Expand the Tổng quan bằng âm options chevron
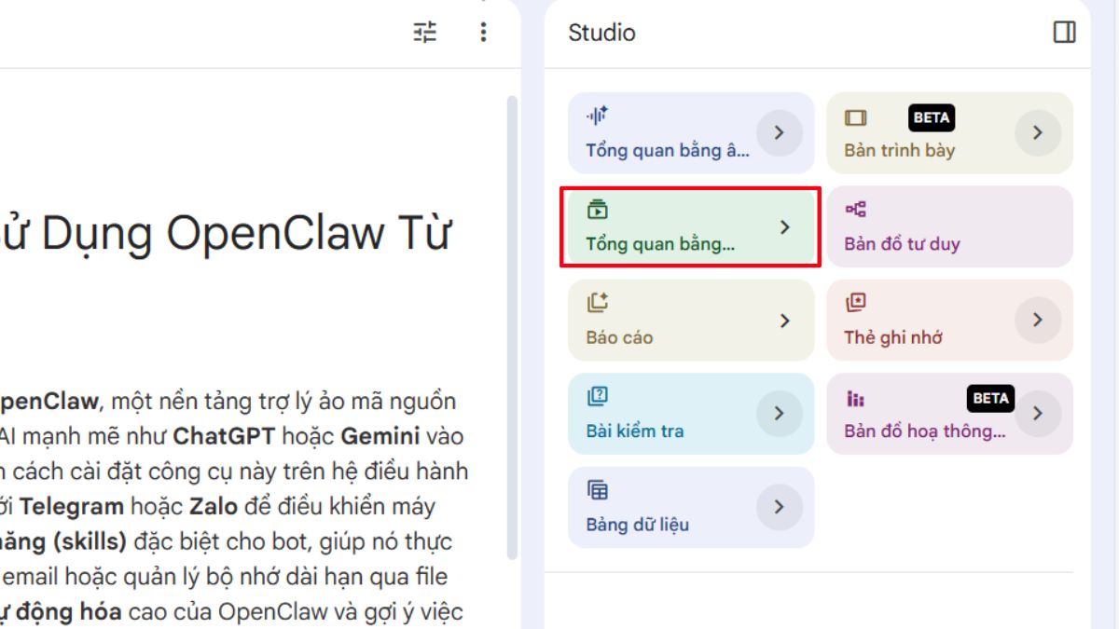1119x629 pixels. point(780,133)
